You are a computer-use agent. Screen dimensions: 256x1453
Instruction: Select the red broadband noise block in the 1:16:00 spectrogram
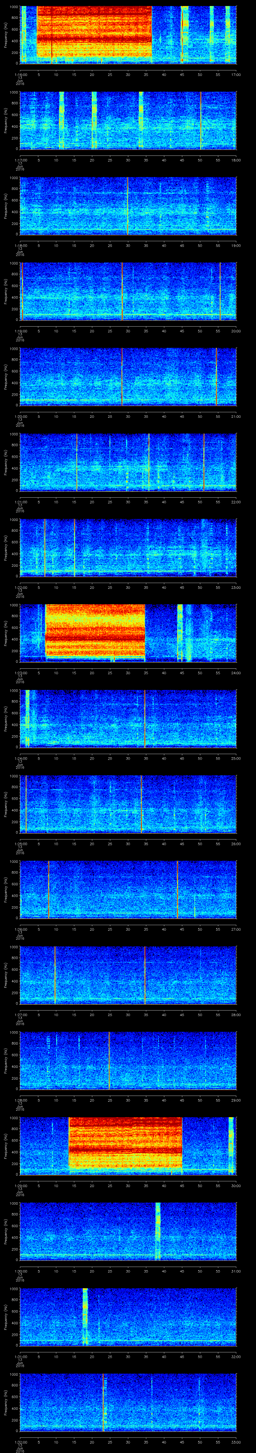(94, 32)
